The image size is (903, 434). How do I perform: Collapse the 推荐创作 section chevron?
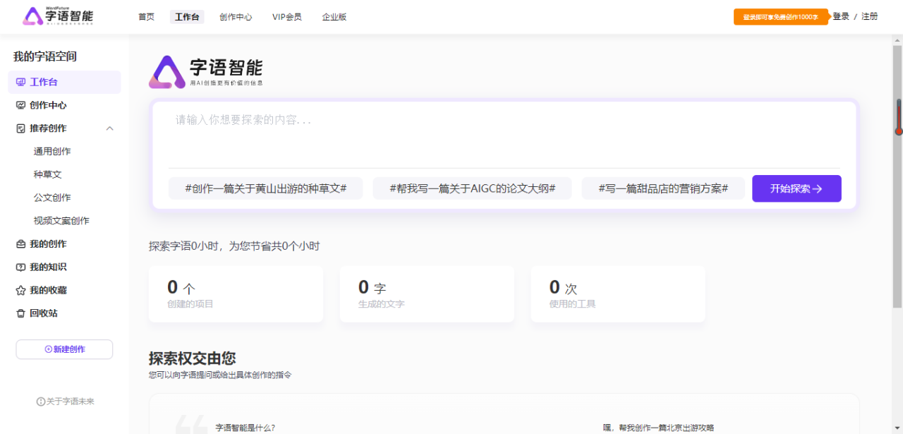pyautogui.click(x=109, y=128)
